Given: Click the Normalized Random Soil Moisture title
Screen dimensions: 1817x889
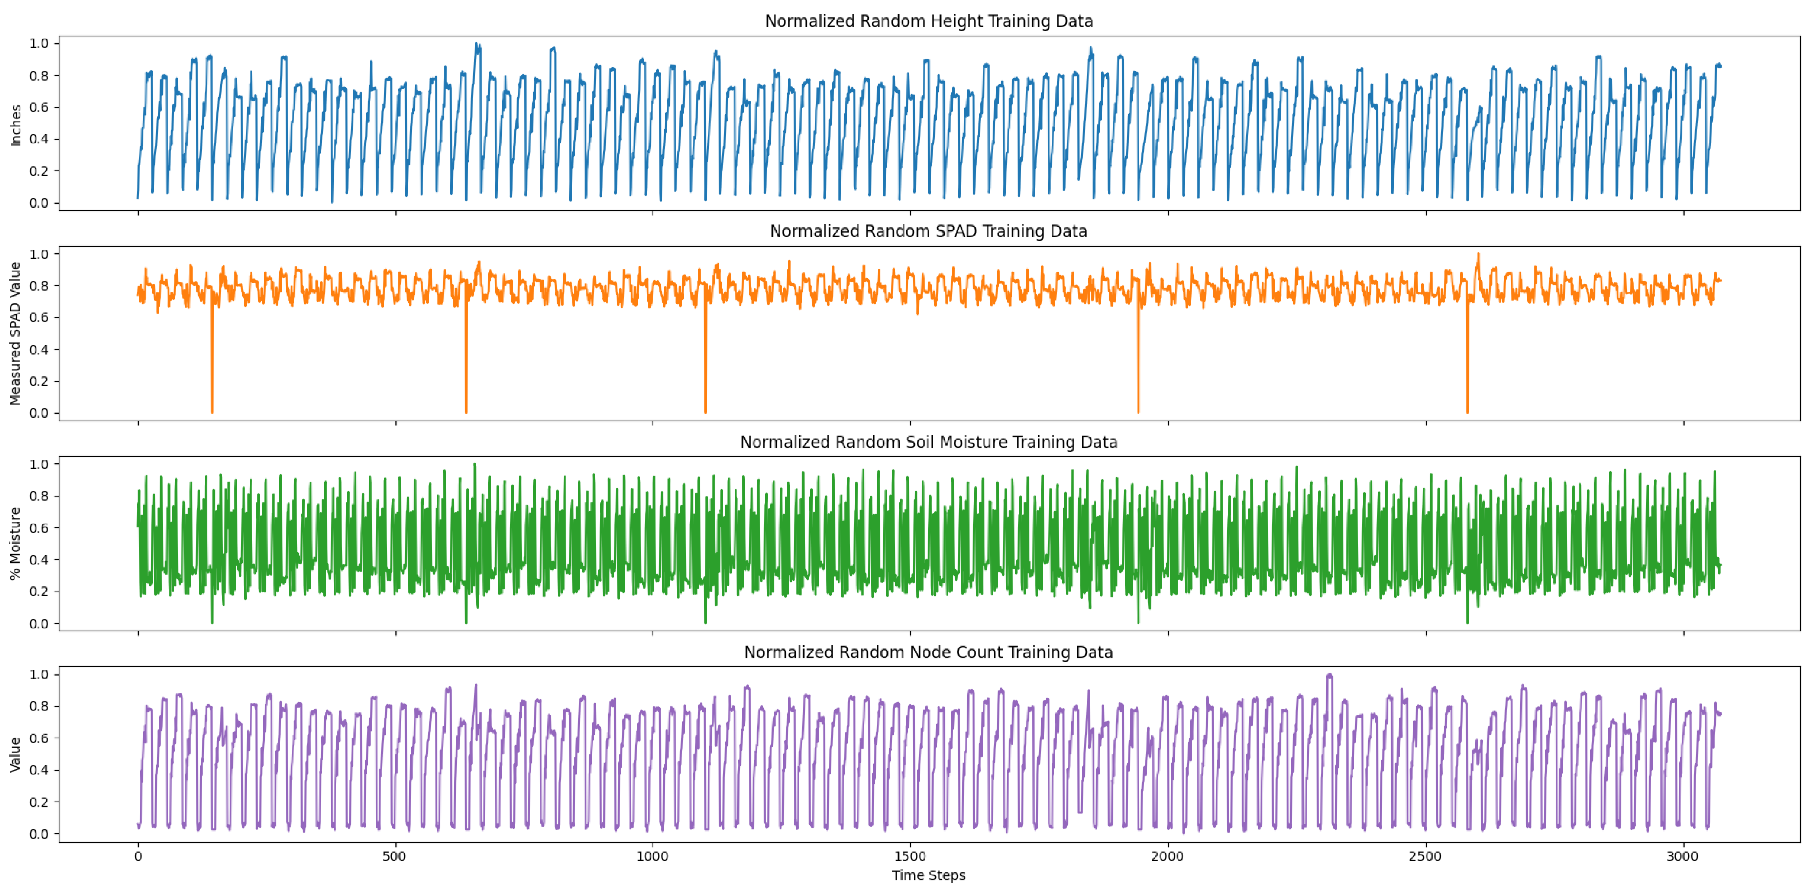Looking at the screenshot, I should 928,443.
